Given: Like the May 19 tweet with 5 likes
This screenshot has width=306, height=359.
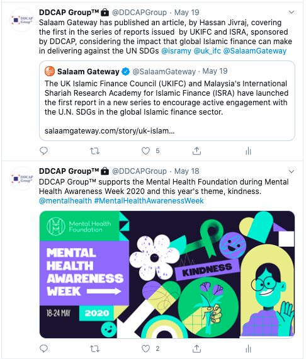Looking at the screenshot, I should (145, 151).
